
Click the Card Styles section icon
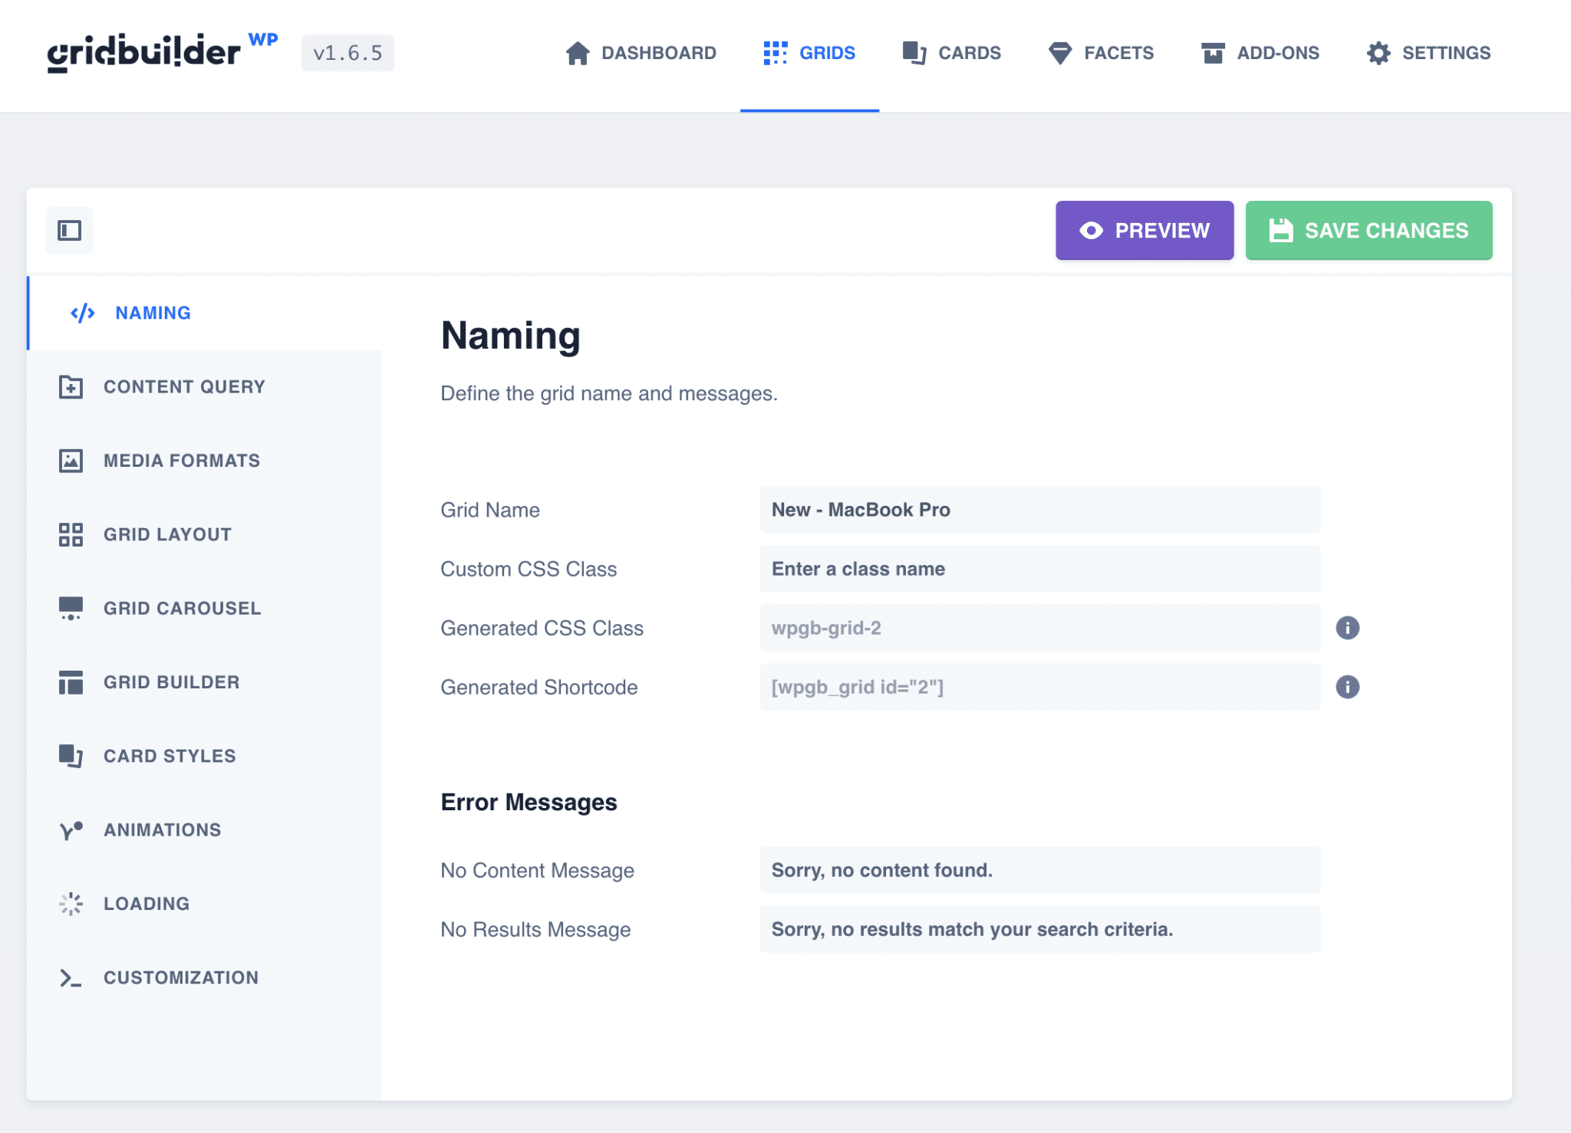[x=71, y=755]
